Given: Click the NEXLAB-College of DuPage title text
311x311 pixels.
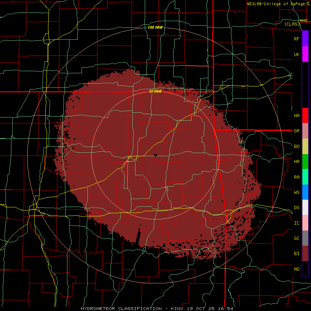Looking at the screenshot, I should [x=276, y=4].
